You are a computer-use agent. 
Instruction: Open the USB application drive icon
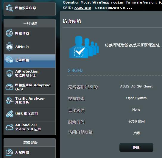[x=10, y=114]
